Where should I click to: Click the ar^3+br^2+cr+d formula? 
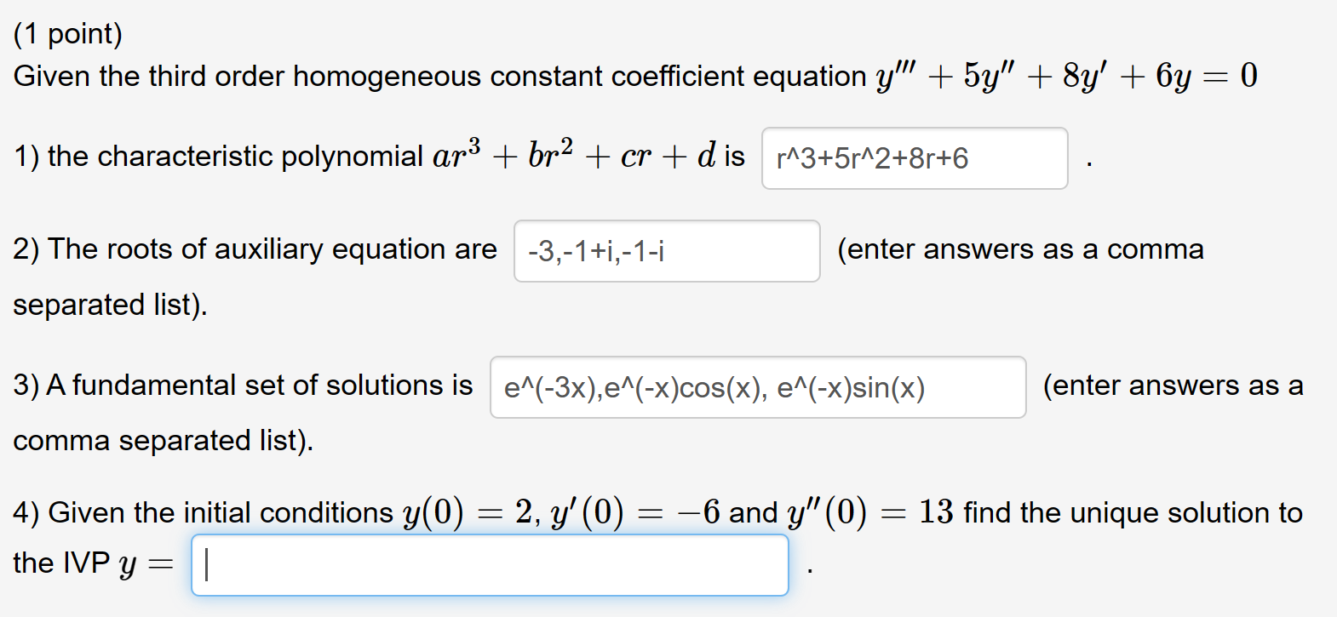(571, 153)
